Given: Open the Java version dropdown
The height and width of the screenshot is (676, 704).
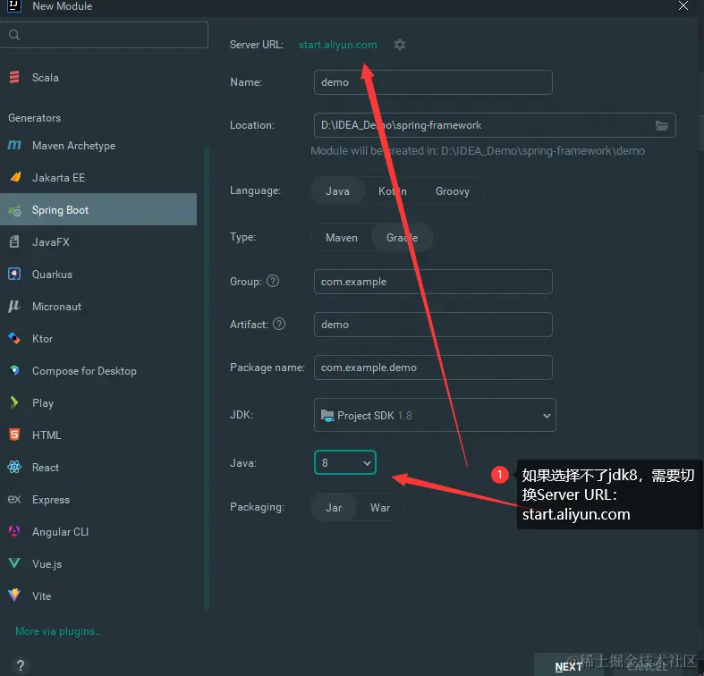Looking at the screenshot, I should [345, 462].
